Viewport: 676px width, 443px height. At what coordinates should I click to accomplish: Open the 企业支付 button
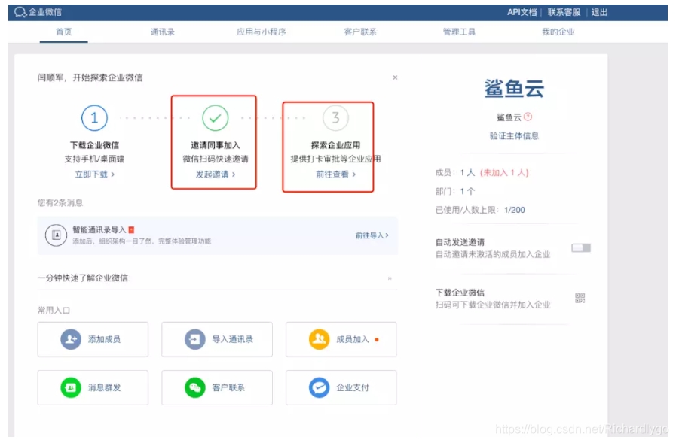tap(341, 387)
